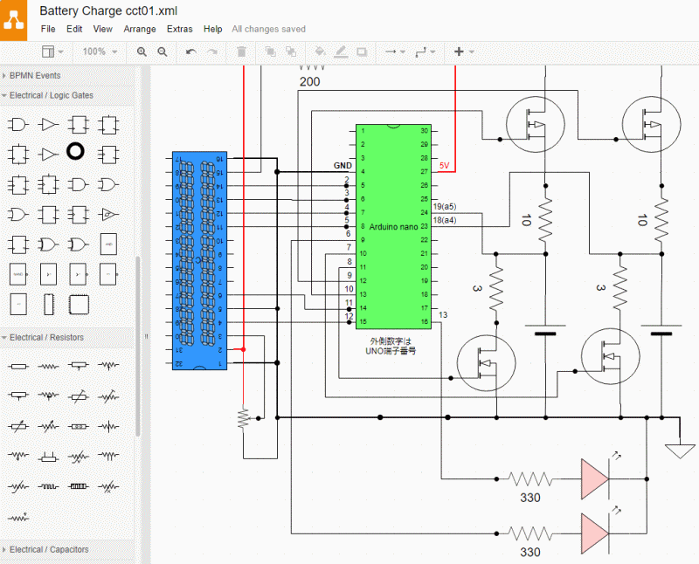
Task: Open the Arrange menu
Action: coord(140,29)
